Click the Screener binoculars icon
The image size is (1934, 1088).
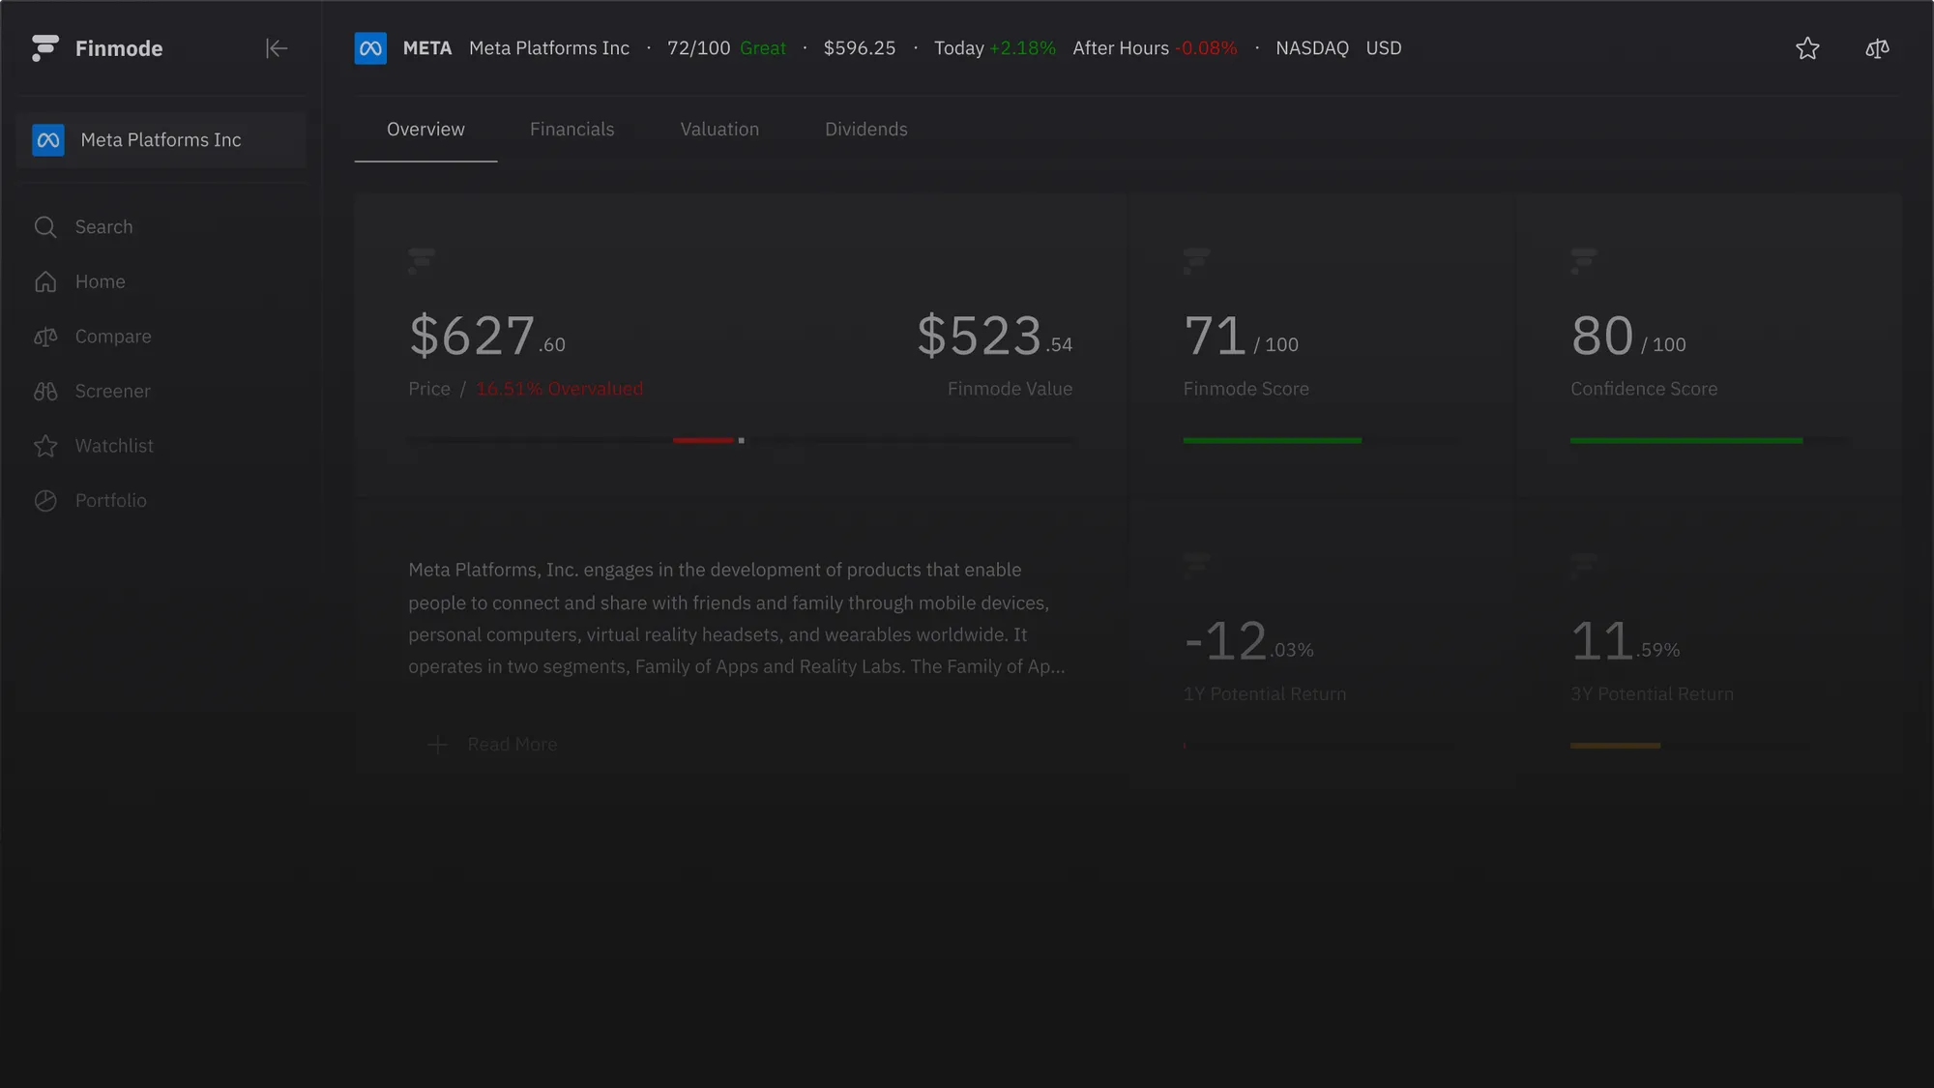(45, 392)
